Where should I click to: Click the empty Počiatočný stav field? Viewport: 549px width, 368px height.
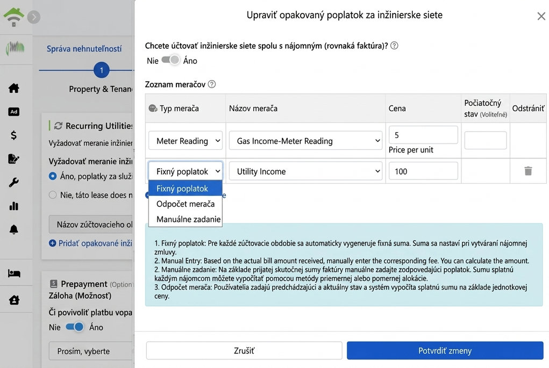coord(485,140)
